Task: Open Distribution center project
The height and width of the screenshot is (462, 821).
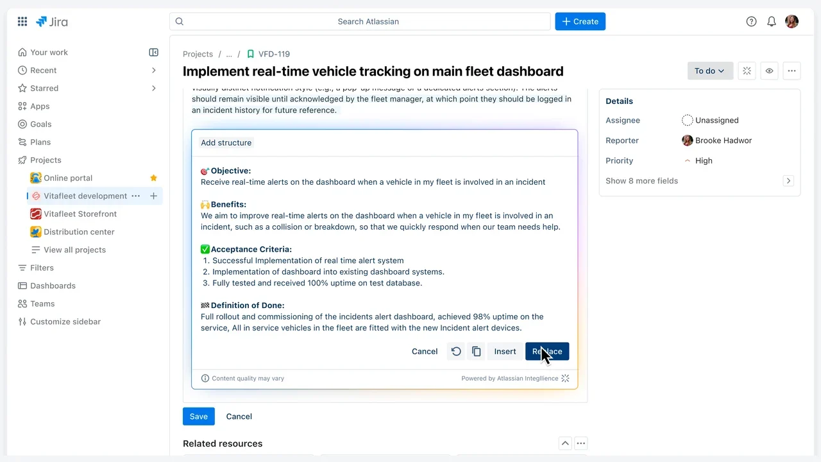Action: 79,232
